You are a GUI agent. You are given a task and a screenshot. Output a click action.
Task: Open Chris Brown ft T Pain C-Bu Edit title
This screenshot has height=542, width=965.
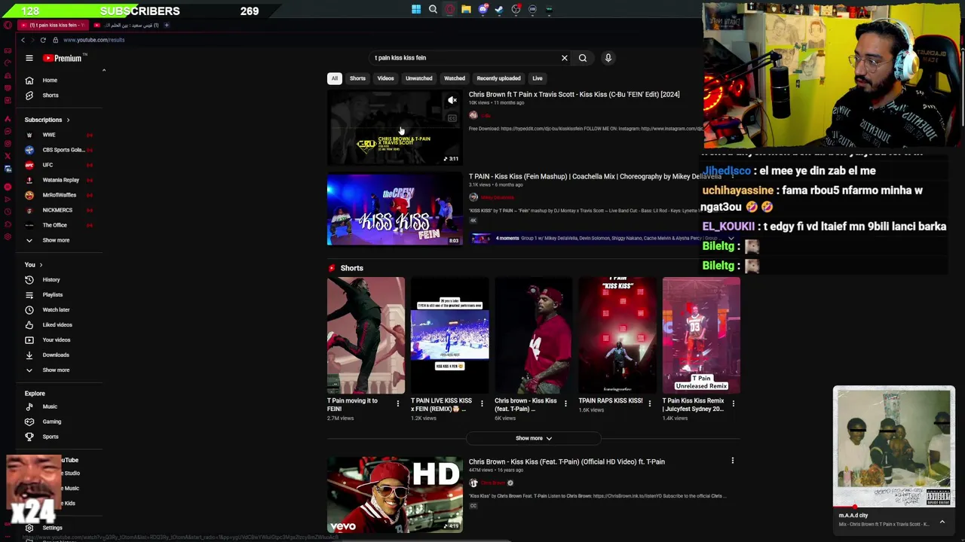click(x=574, y=95)
